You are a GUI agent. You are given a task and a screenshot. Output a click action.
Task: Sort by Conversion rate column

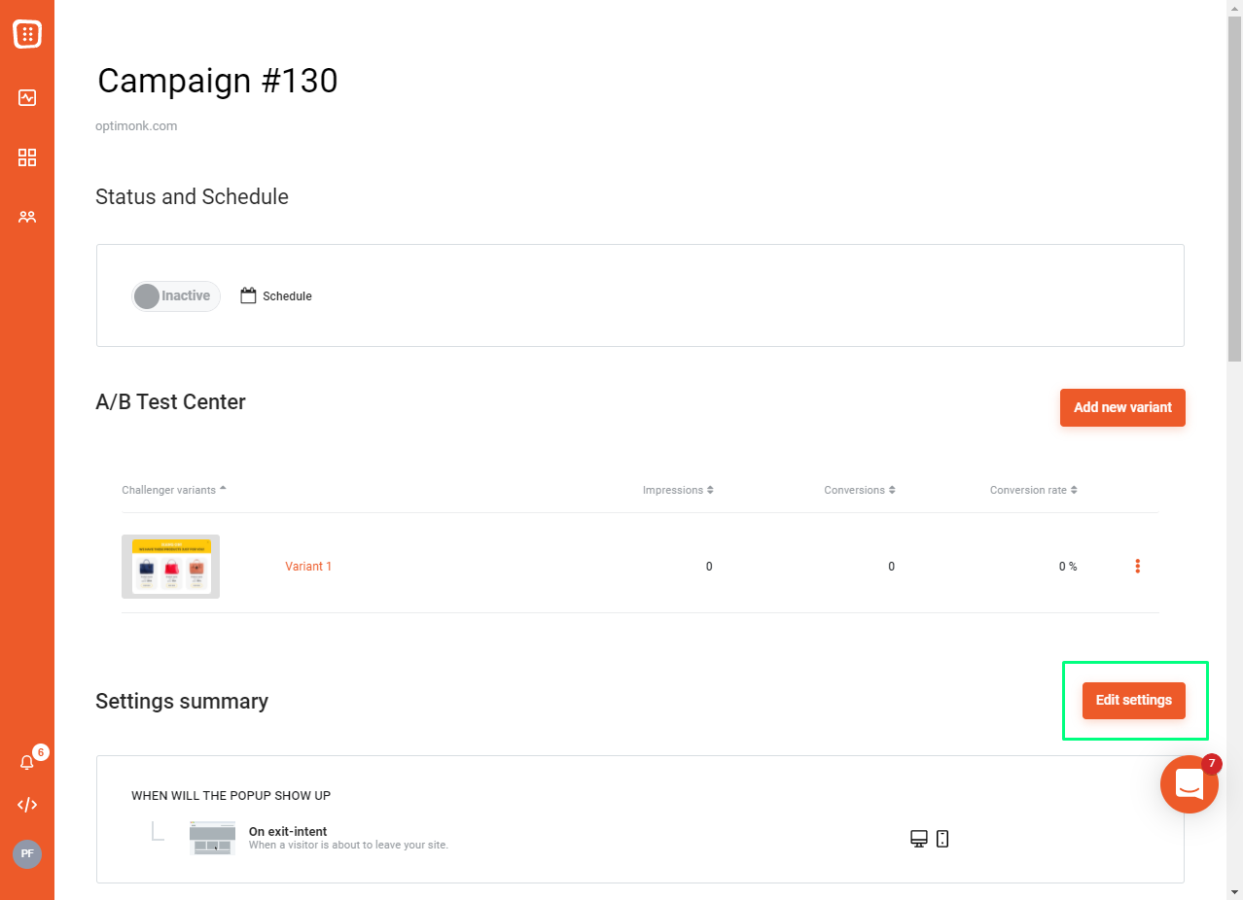tap(1034, 490)
